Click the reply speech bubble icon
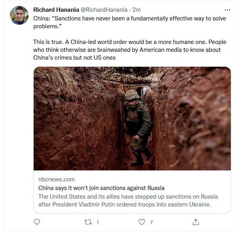Screen dimensions: 241x232 click(37, 222)
